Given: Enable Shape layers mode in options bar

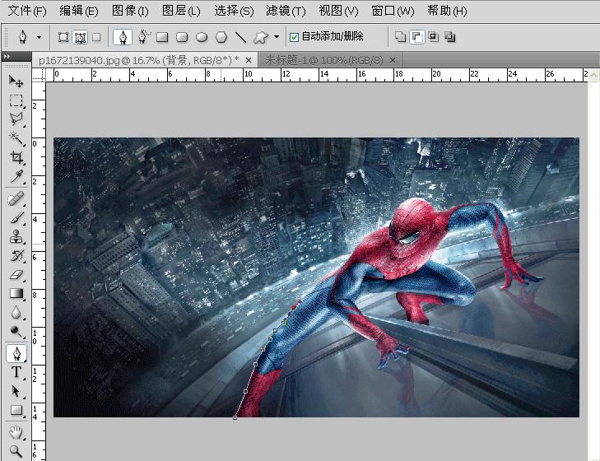Looking at the screenshot, I should (63, 37).
